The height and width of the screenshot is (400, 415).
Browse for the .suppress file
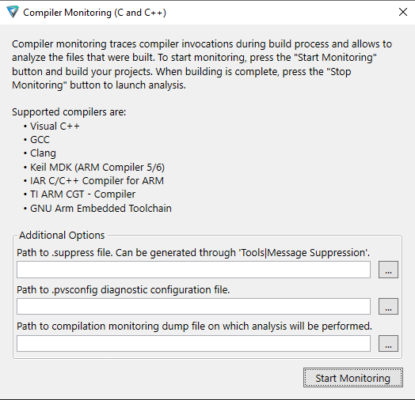[388, 270]
